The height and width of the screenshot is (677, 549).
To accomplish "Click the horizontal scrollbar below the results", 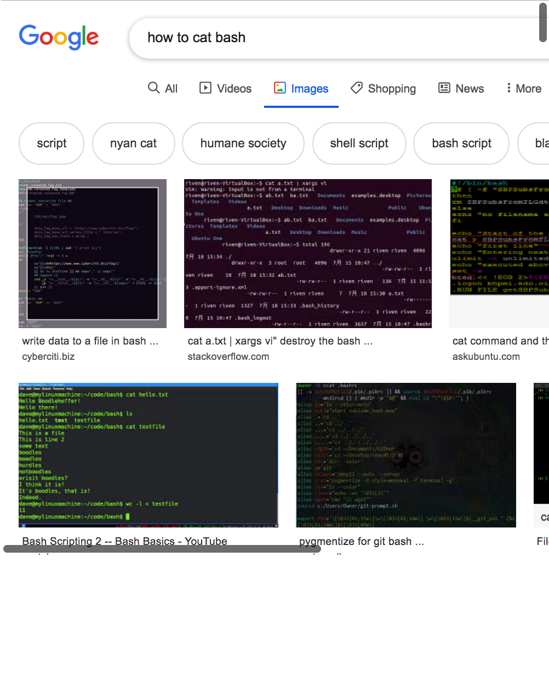I will click(162, 549).
